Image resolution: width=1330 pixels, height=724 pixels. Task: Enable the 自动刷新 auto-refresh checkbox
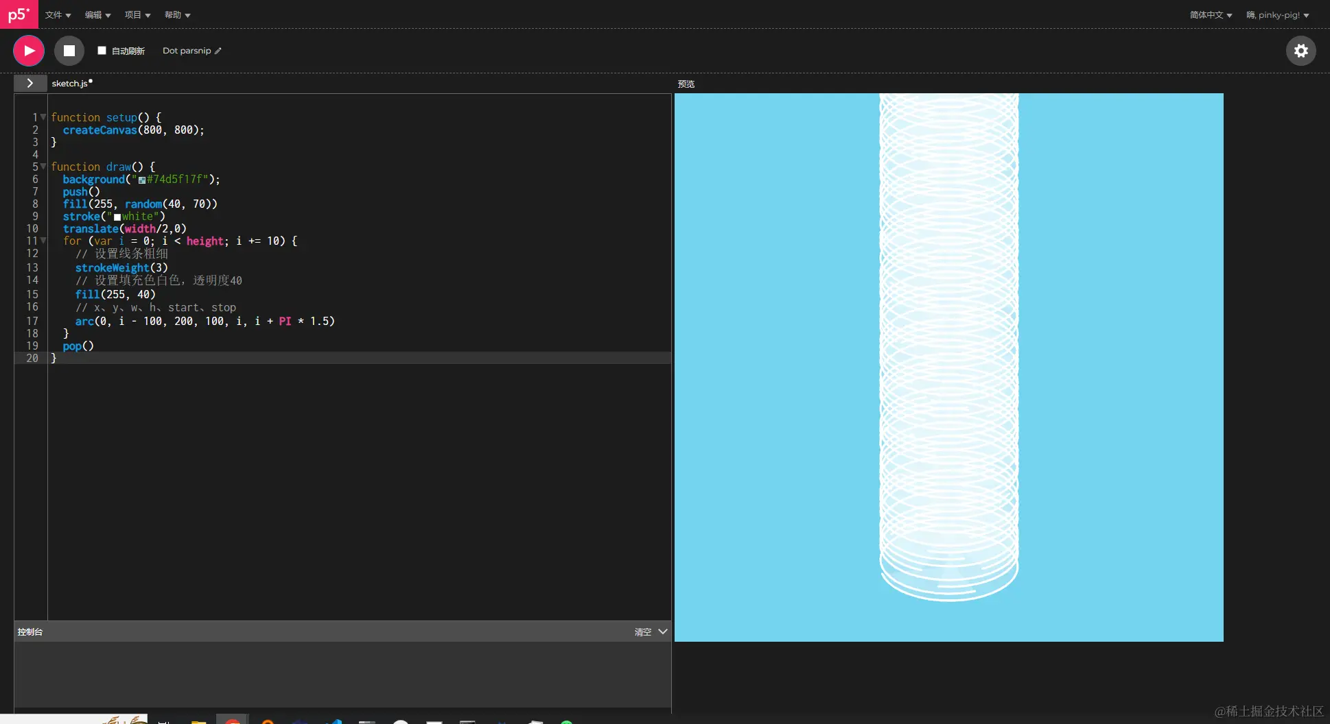[x=102, y=50]
